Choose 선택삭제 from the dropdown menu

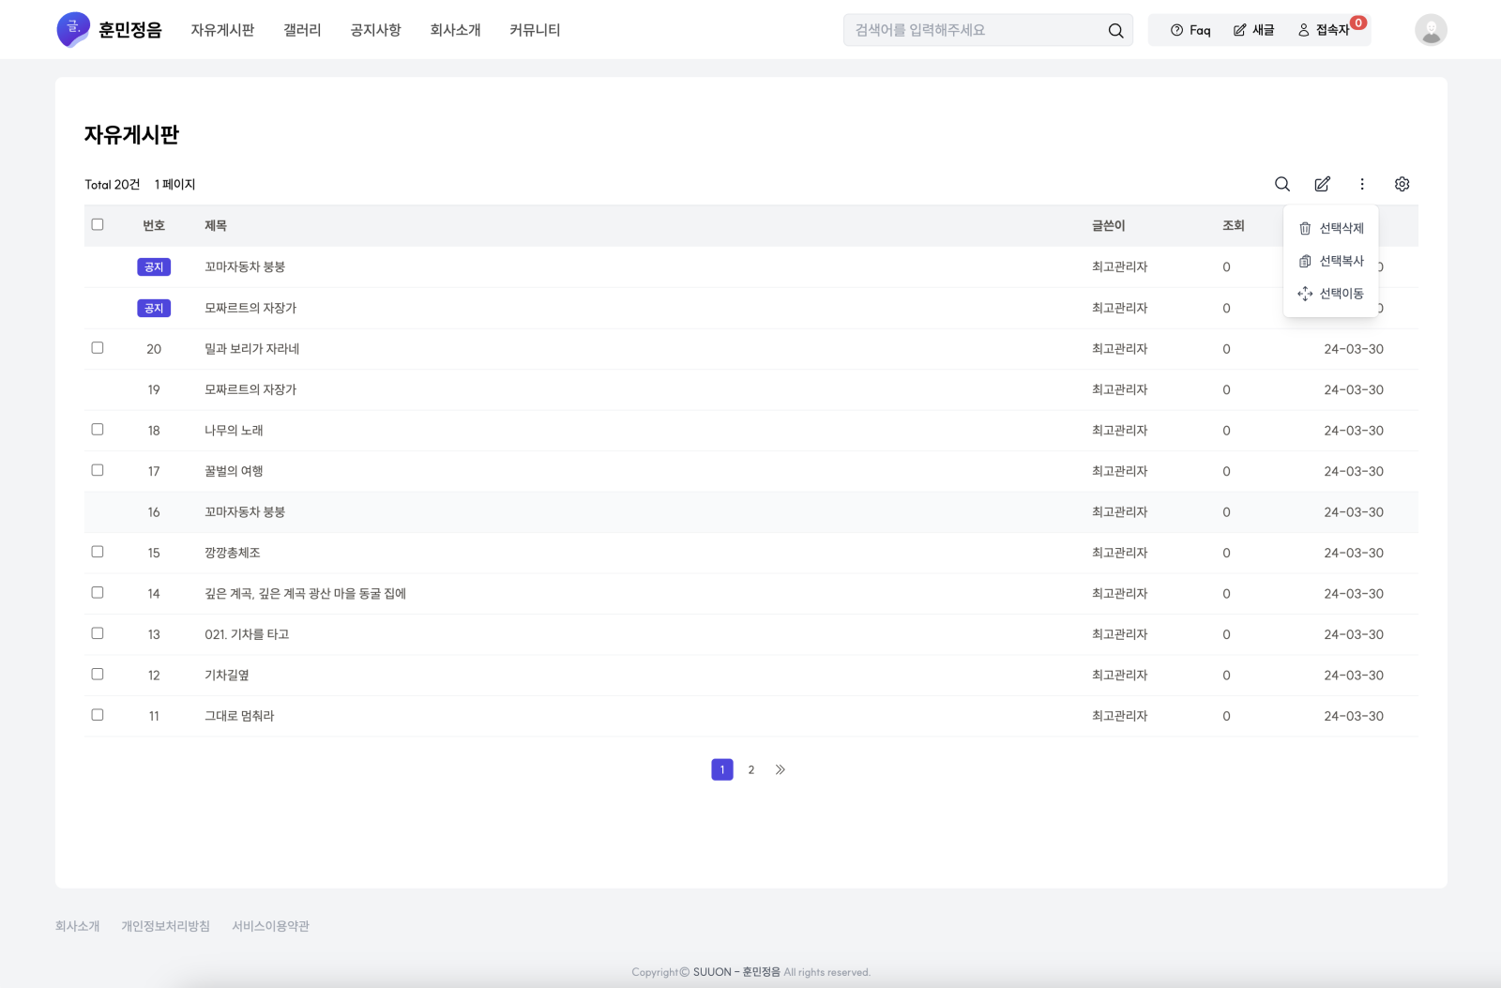coord(1331,228)
